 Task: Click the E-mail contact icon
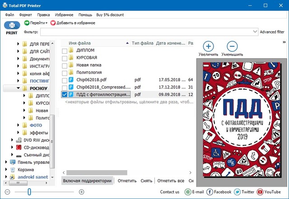click(x=188, y=192)
